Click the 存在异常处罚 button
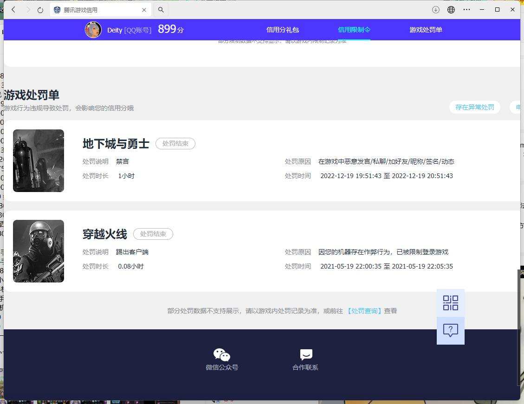 point(474,107)
